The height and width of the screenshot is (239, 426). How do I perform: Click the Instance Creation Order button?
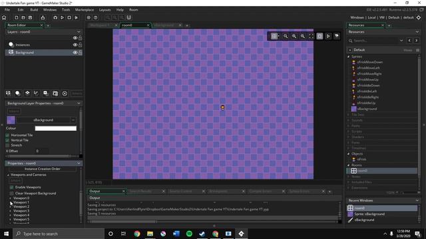pyautogui.click(x=43, y=169)
